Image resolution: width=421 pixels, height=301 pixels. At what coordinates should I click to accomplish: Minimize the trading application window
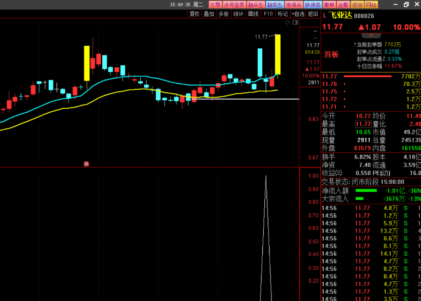tap(395, 4)
